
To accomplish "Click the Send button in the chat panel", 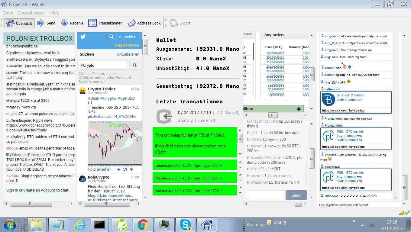I will (296, 195).
